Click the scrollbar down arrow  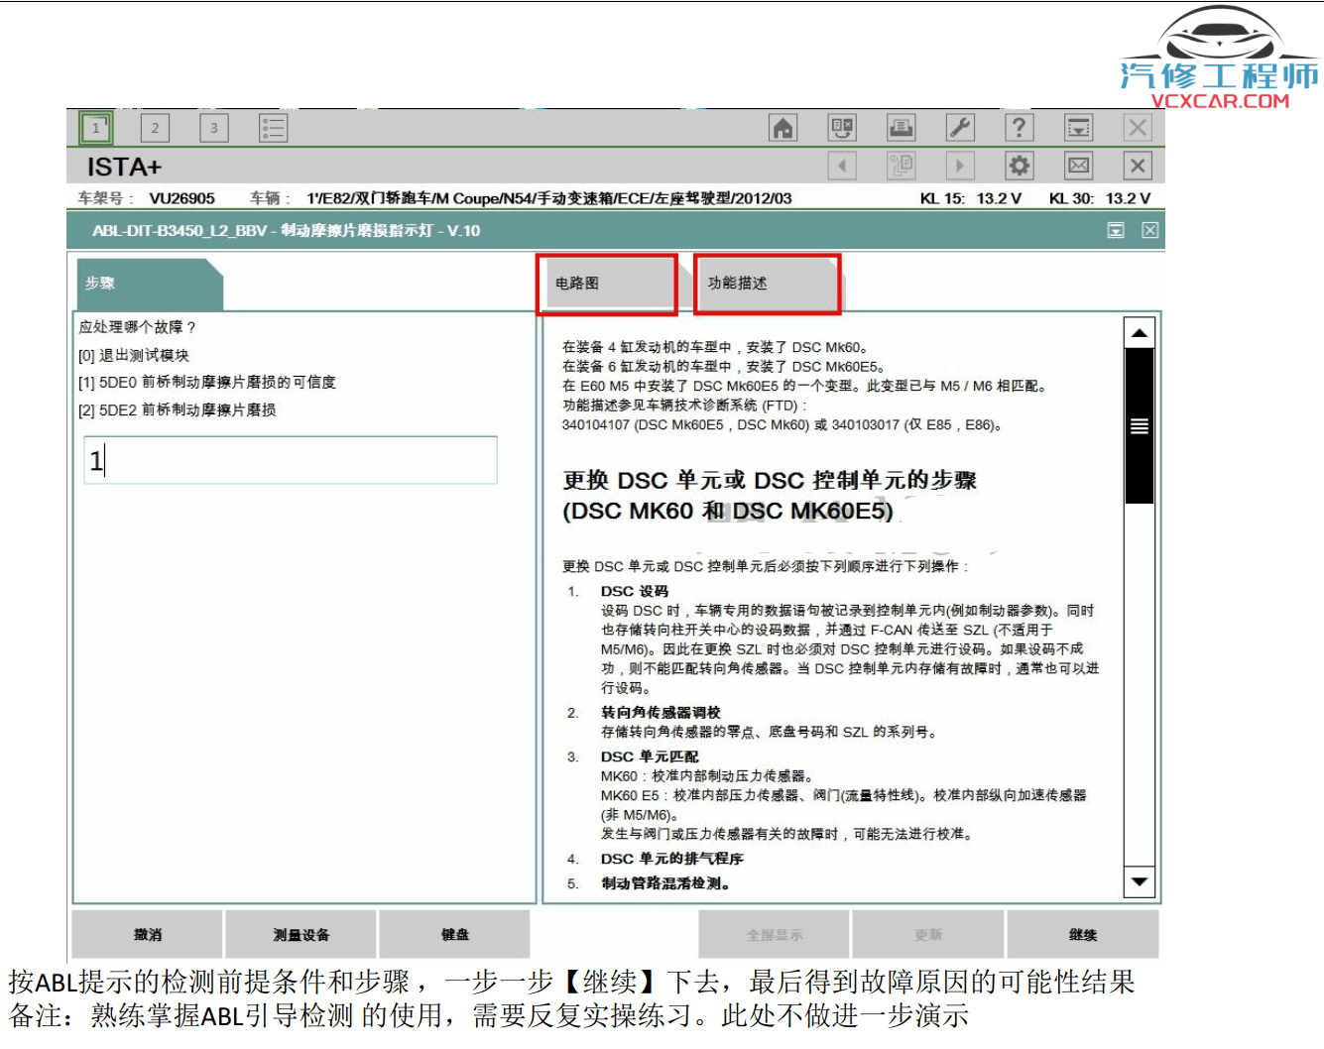click(1138, 883)
